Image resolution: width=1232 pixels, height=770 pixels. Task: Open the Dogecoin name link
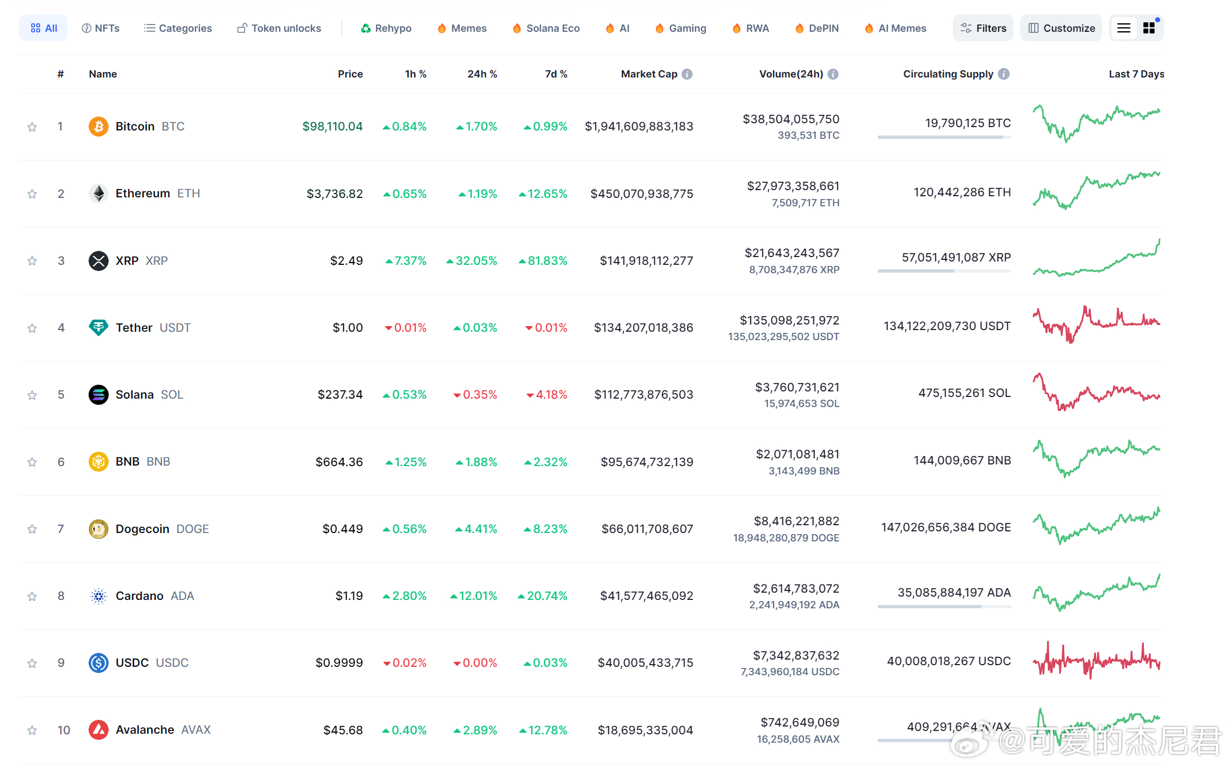142,529
